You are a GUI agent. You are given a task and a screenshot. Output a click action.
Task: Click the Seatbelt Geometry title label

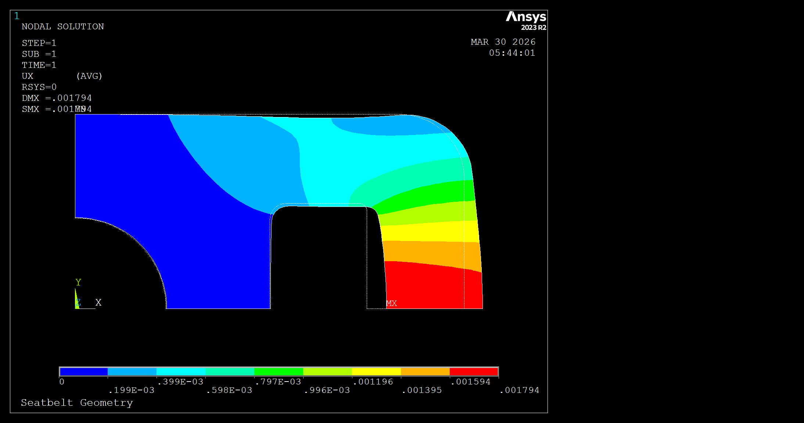77,403
